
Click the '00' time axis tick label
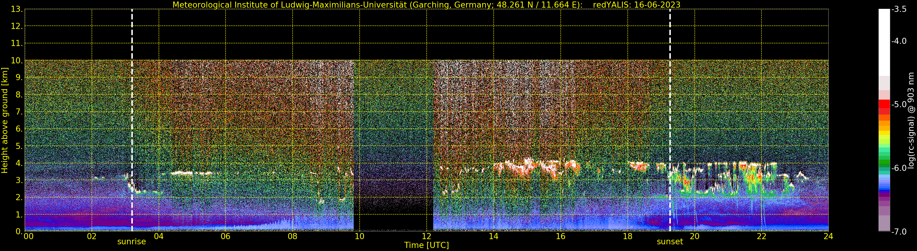pos(28,236)
